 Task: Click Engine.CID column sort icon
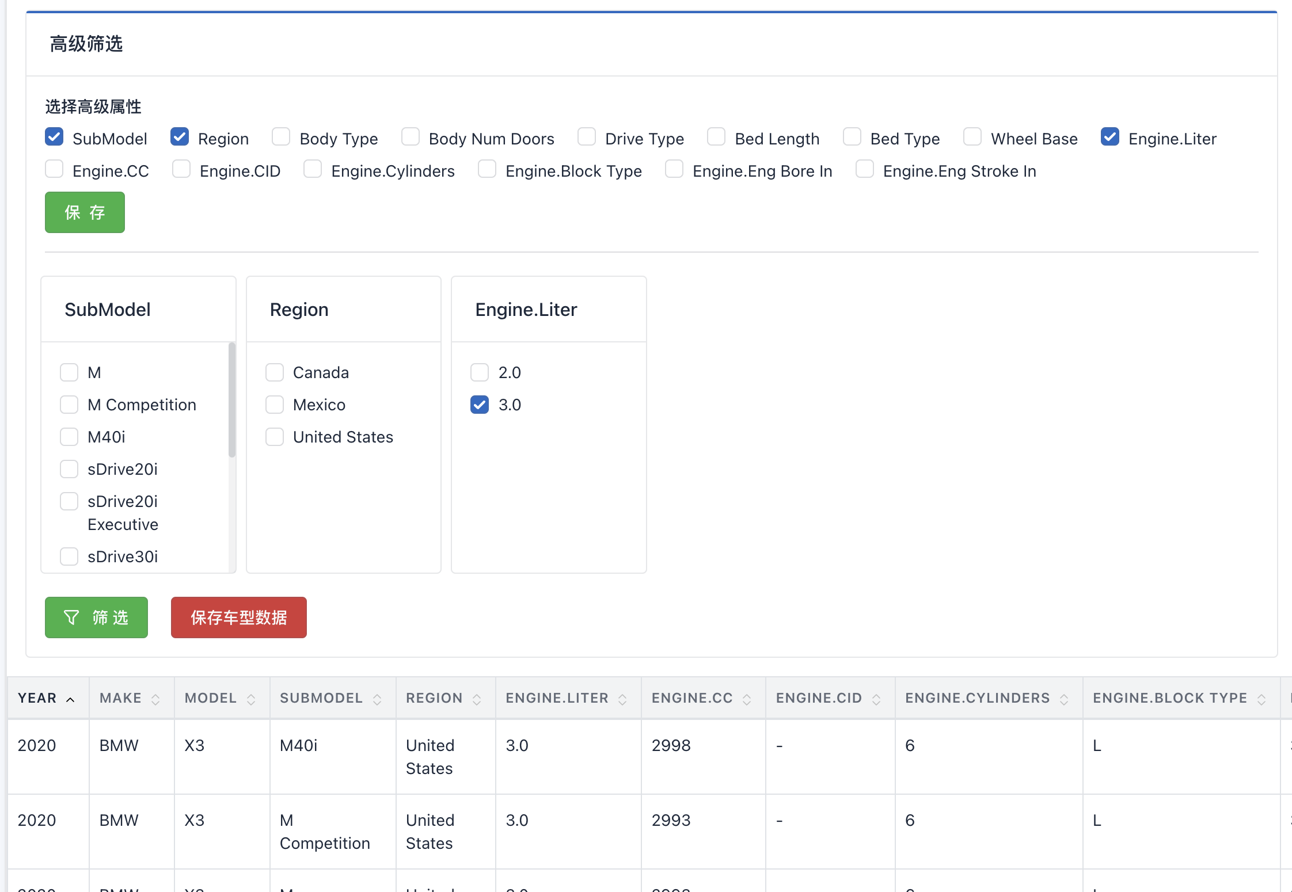(x=876, y=699)
